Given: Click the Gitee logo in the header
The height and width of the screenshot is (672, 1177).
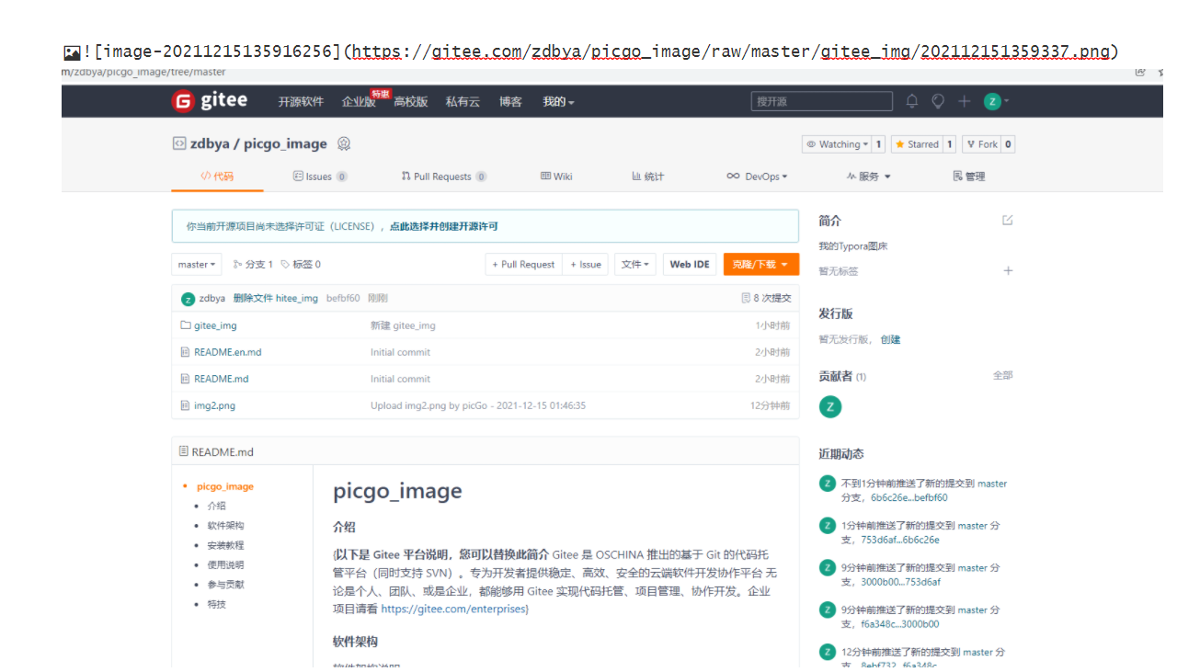Looking at the screenshot, I should click(x=210, y=101).
